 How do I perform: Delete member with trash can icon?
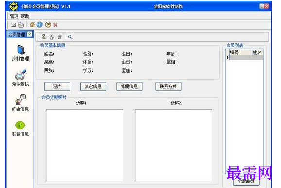(x=60, y=37)
